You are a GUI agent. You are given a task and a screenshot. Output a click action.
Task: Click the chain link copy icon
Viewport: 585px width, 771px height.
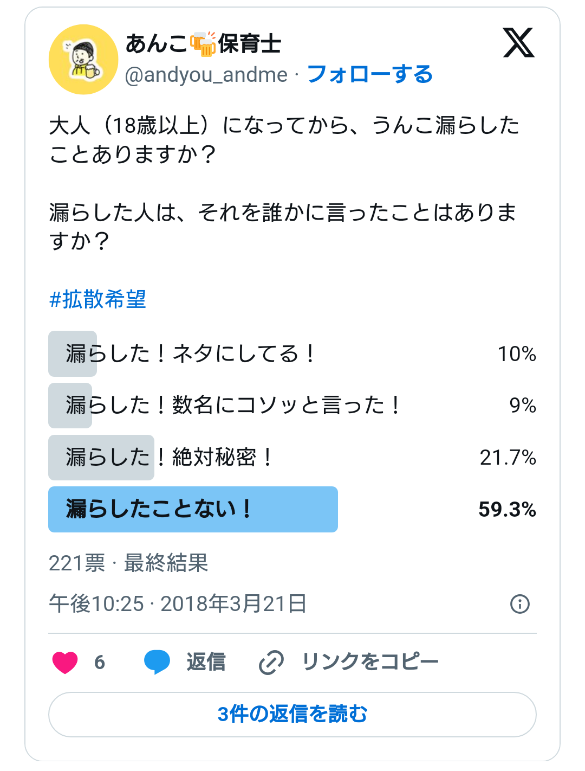271,662
